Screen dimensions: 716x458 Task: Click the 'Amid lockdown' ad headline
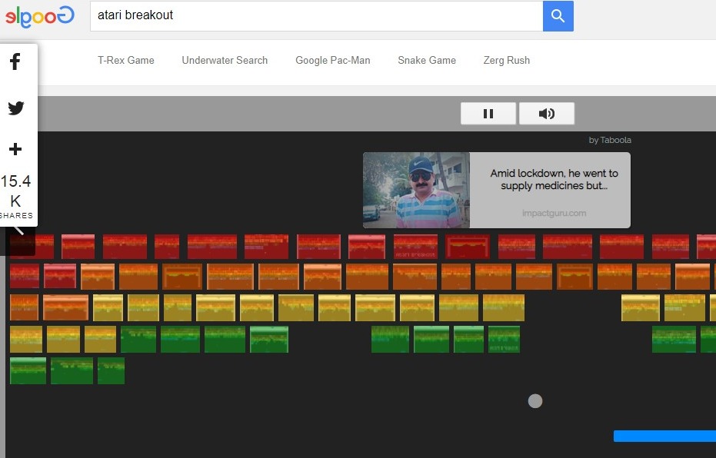554,180
